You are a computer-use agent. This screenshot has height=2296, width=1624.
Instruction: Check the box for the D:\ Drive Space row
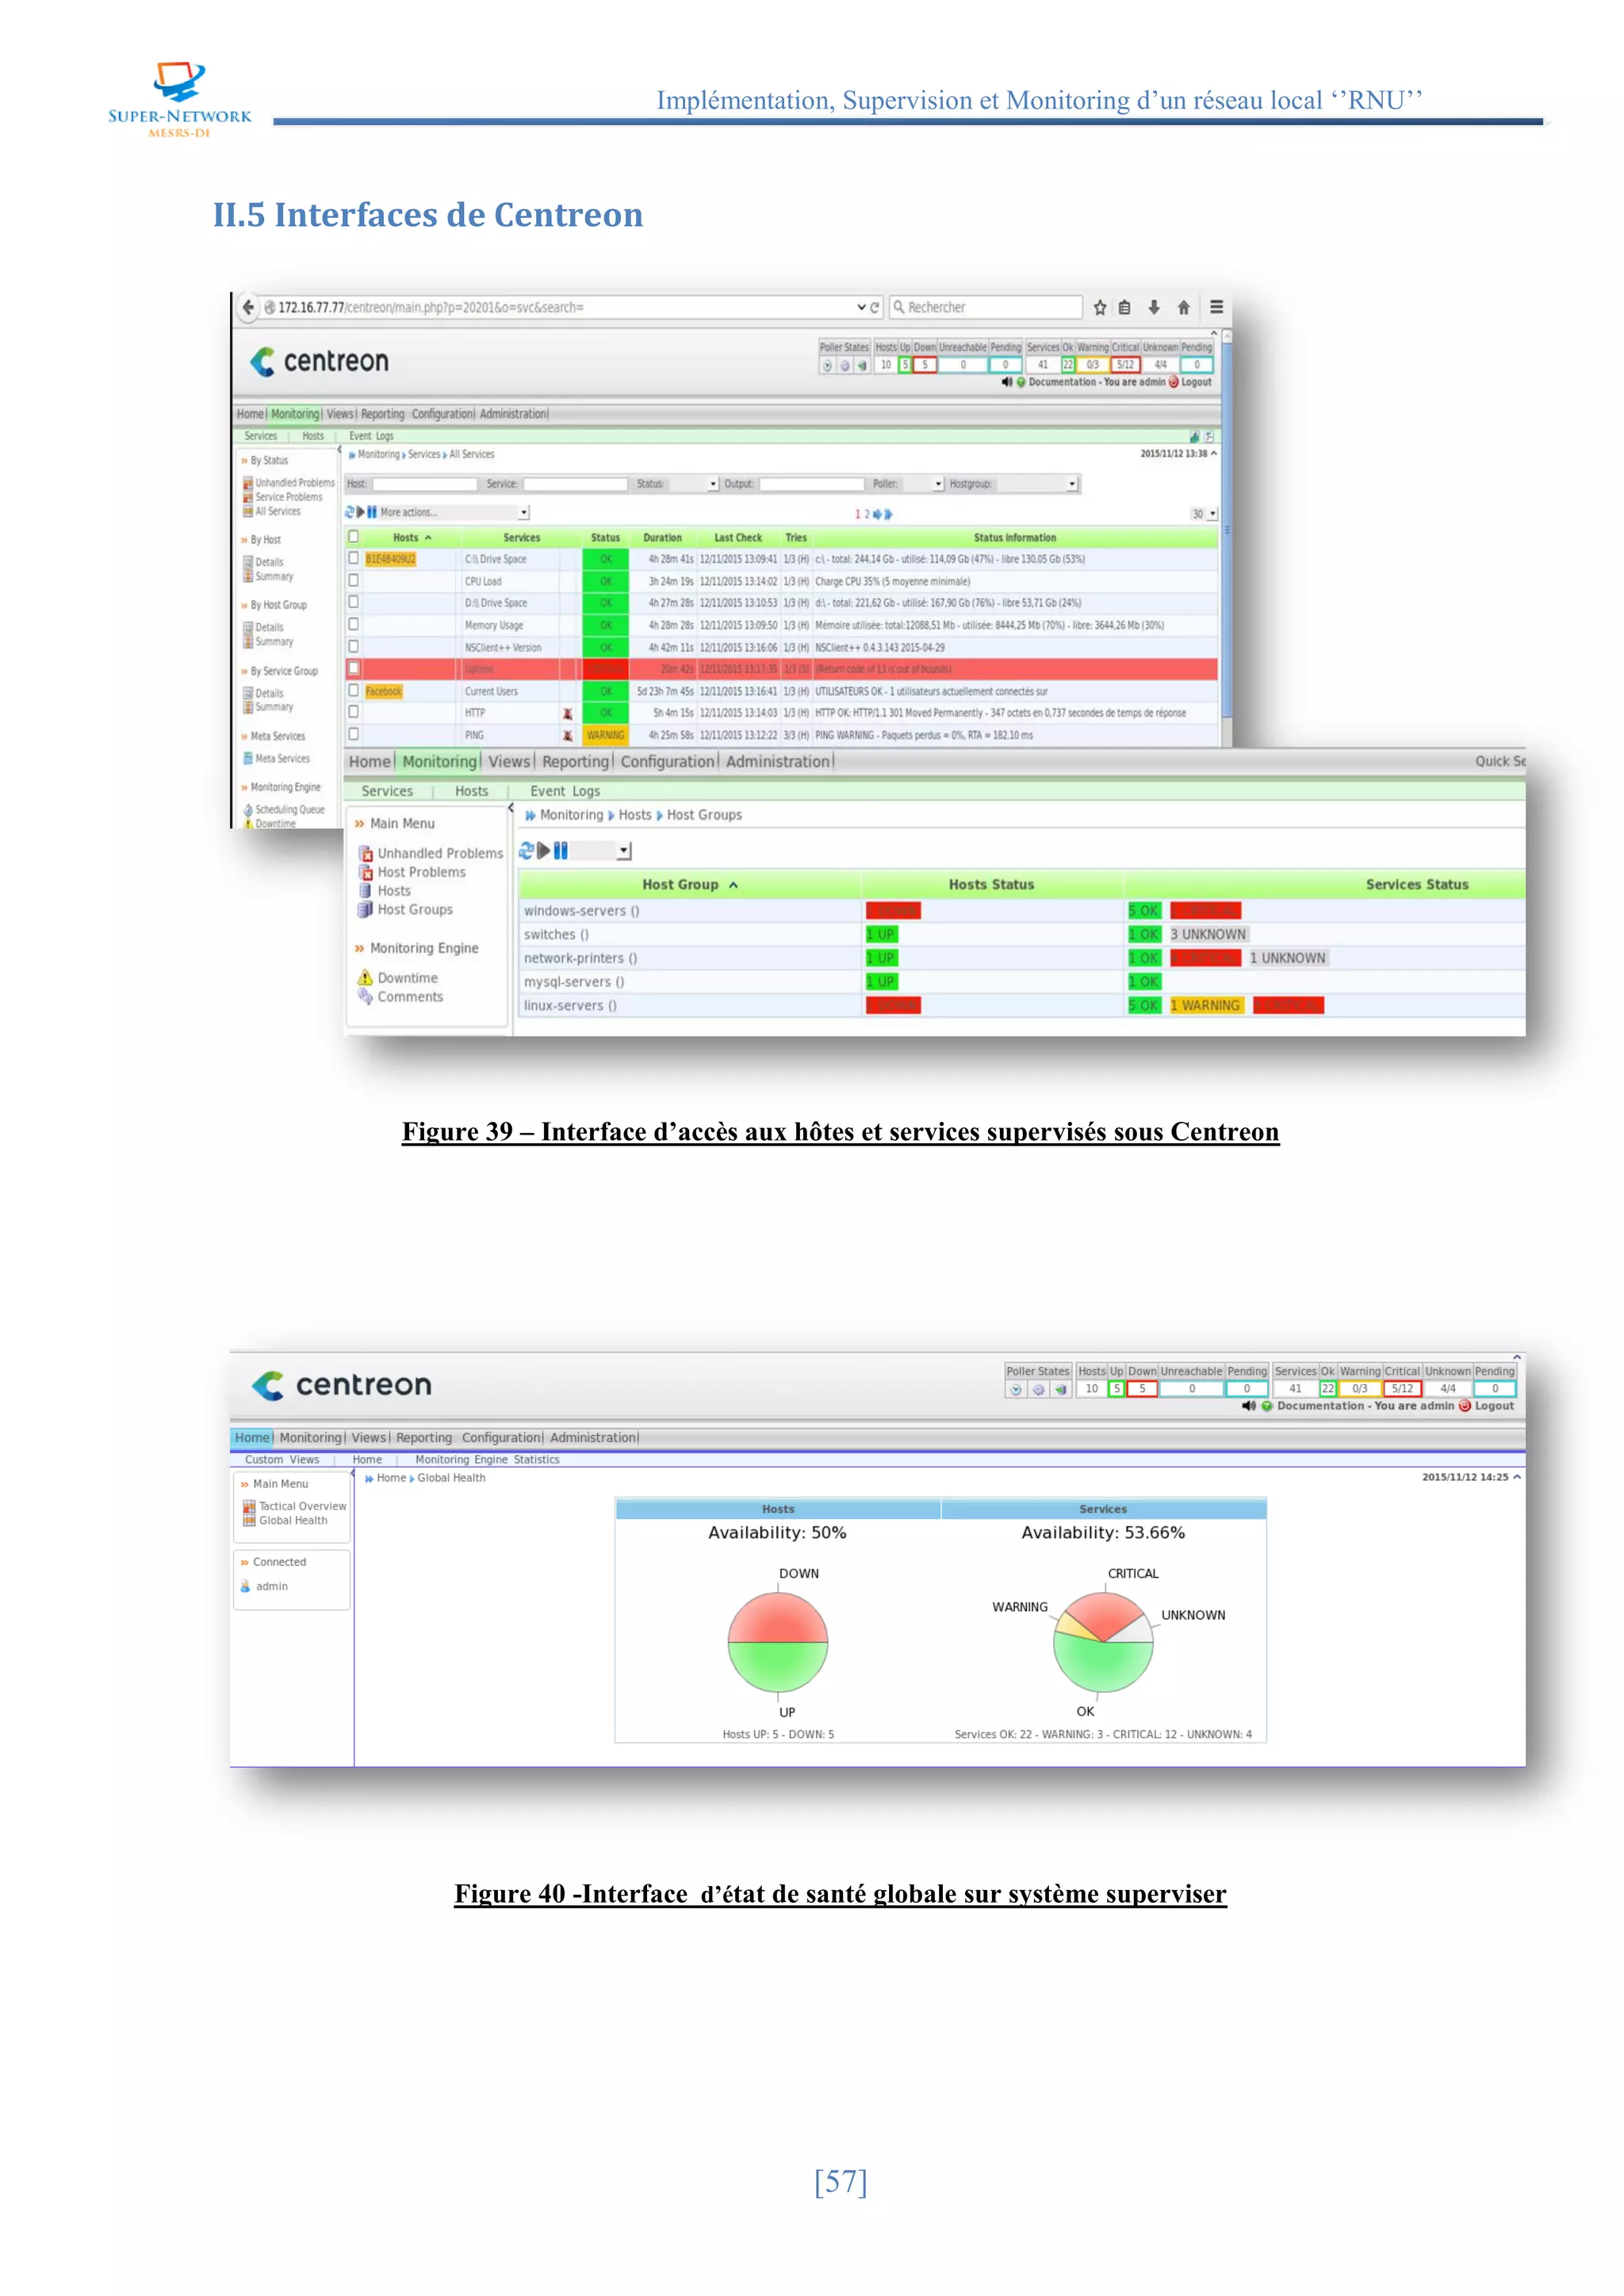click(353, 603)
